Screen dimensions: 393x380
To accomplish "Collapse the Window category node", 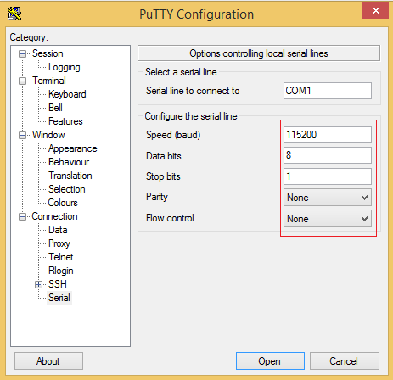I will point(22,135).
